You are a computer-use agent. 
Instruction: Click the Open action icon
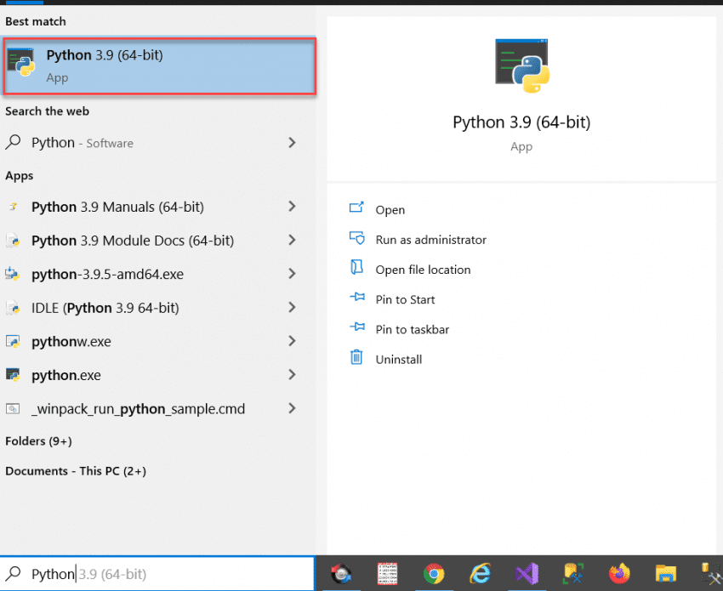356,207
